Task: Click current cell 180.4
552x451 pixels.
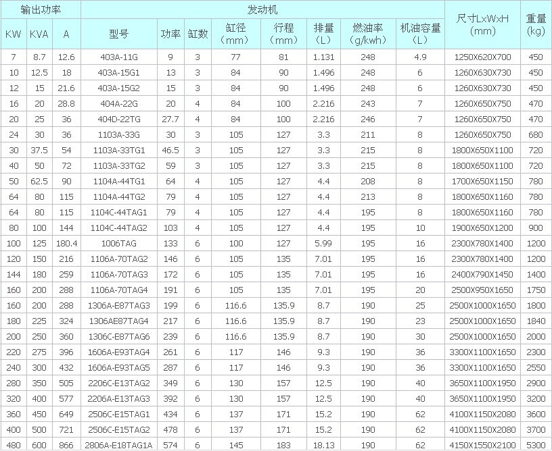Action: (66, 243)
